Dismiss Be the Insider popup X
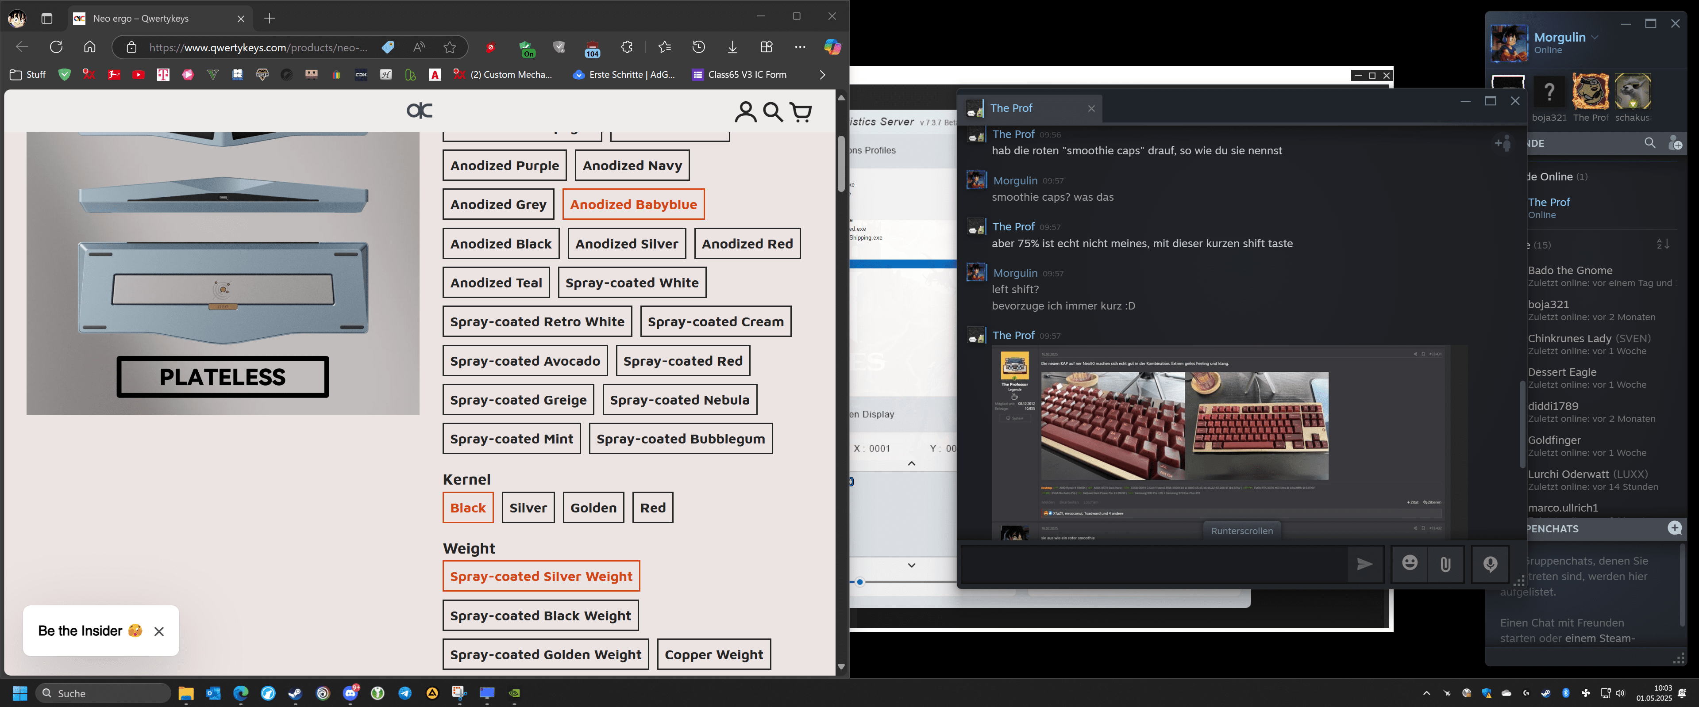 point(159,631)
